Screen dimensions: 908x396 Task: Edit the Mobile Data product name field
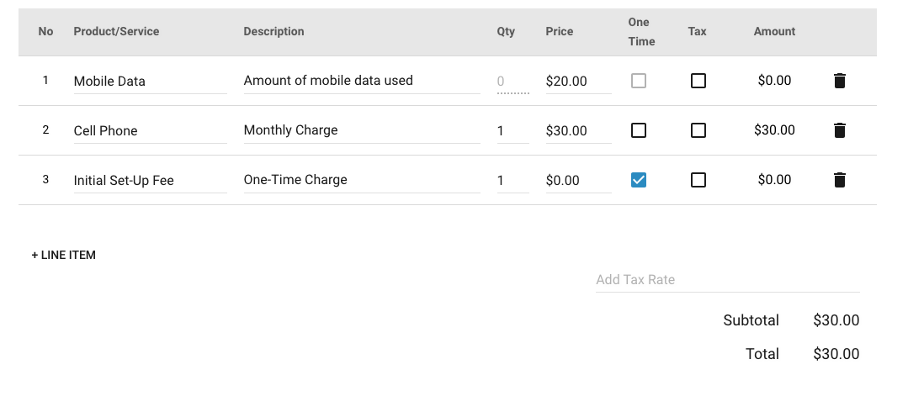[150, 82]
